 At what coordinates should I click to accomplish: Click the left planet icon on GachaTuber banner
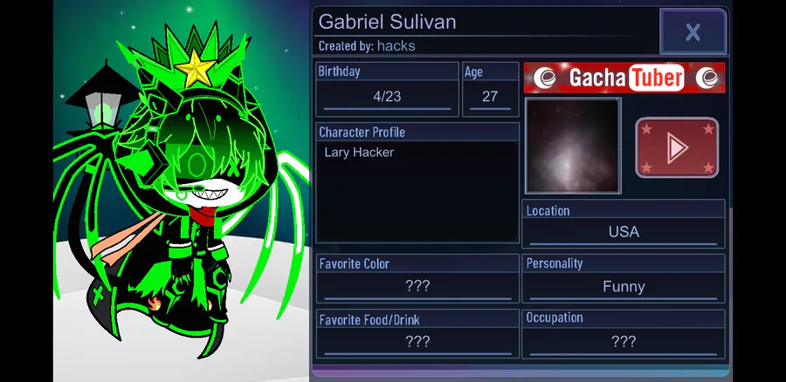tap(544, 78)
